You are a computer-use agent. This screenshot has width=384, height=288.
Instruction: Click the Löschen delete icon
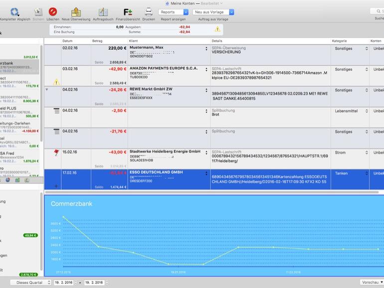coord(52,11)
